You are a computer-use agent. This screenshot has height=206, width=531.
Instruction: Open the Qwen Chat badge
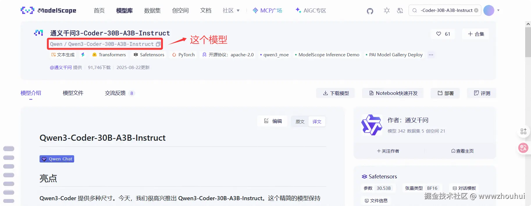point(57,159)
